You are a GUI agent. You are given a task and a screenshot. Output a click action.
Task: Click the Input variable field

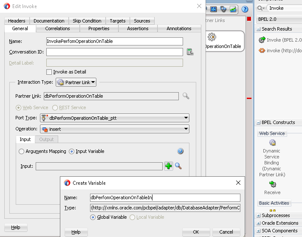(x=99, y=166)
